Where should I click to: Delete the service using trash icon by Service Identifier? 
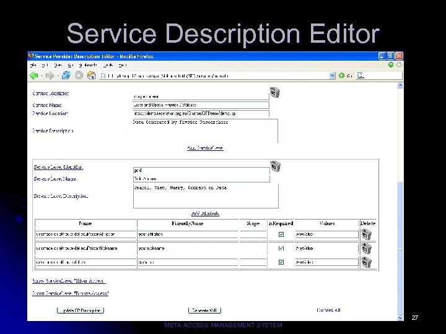[x=275, y=92]
